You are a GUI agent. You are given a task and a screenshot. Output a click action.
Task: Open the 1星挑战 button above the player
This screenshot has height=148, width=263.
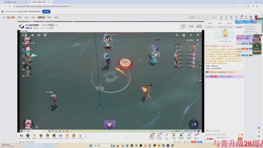[183, 26]
